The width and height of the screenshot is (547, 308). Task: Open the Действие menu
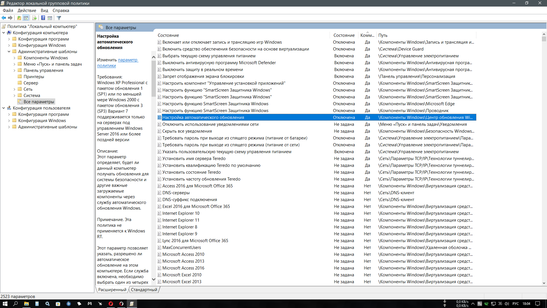[27, 11]
